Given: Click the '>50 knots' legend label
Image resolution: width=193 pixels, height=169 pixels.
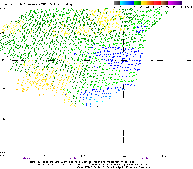Looking at the screenshot, I should (x=185, y=7).
